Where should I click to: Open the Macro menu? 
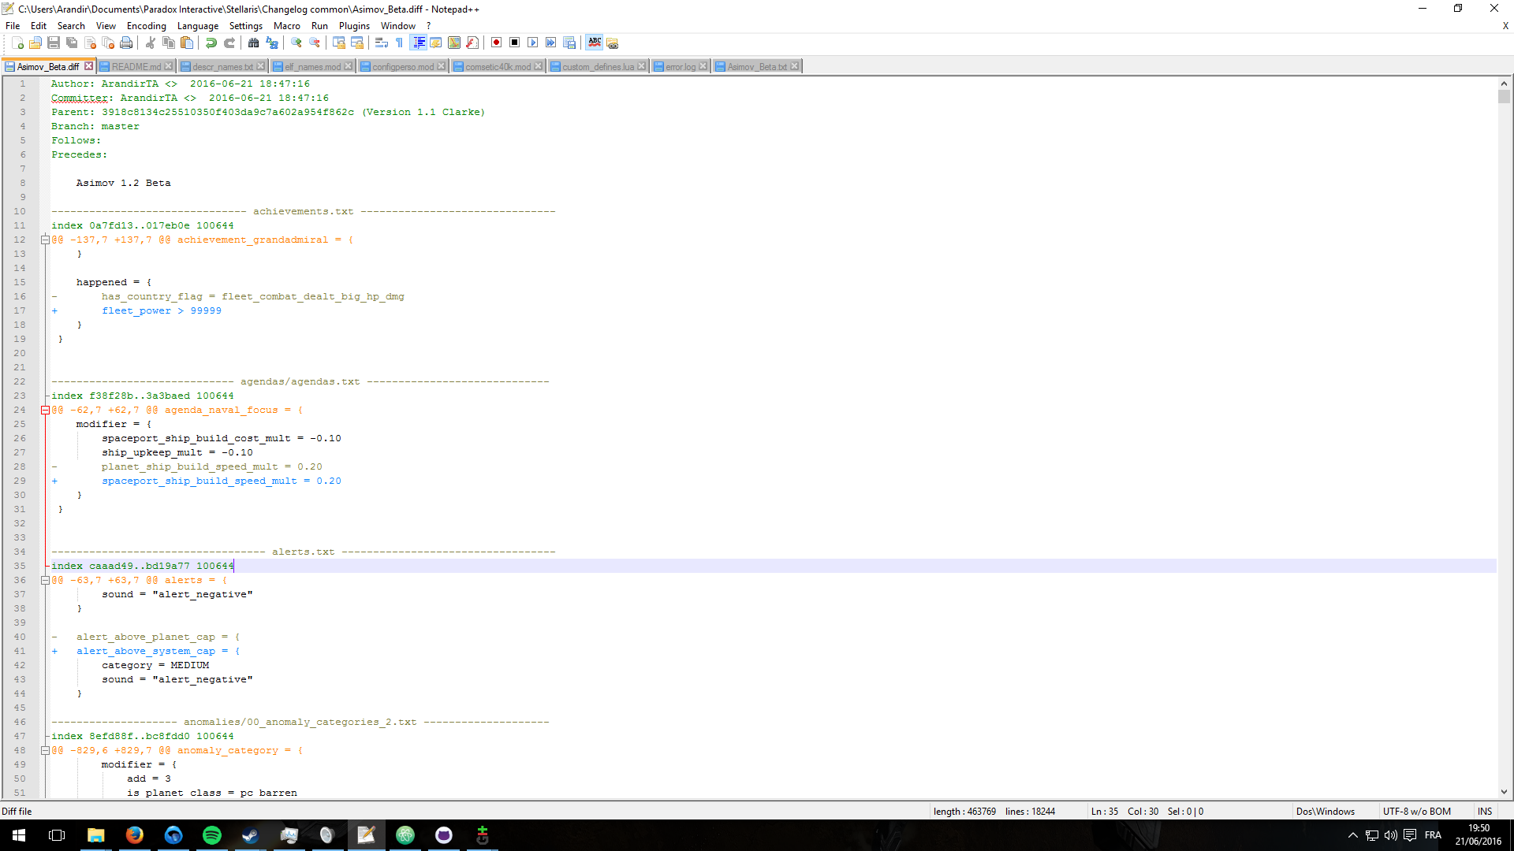point(286,26)
